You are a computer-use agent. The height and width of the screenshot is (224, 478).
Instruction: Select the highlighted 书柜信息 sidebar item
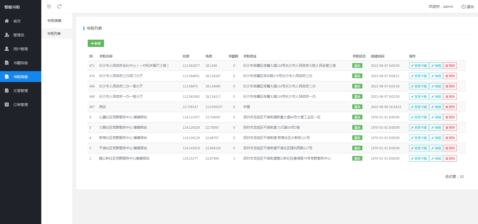20,77
